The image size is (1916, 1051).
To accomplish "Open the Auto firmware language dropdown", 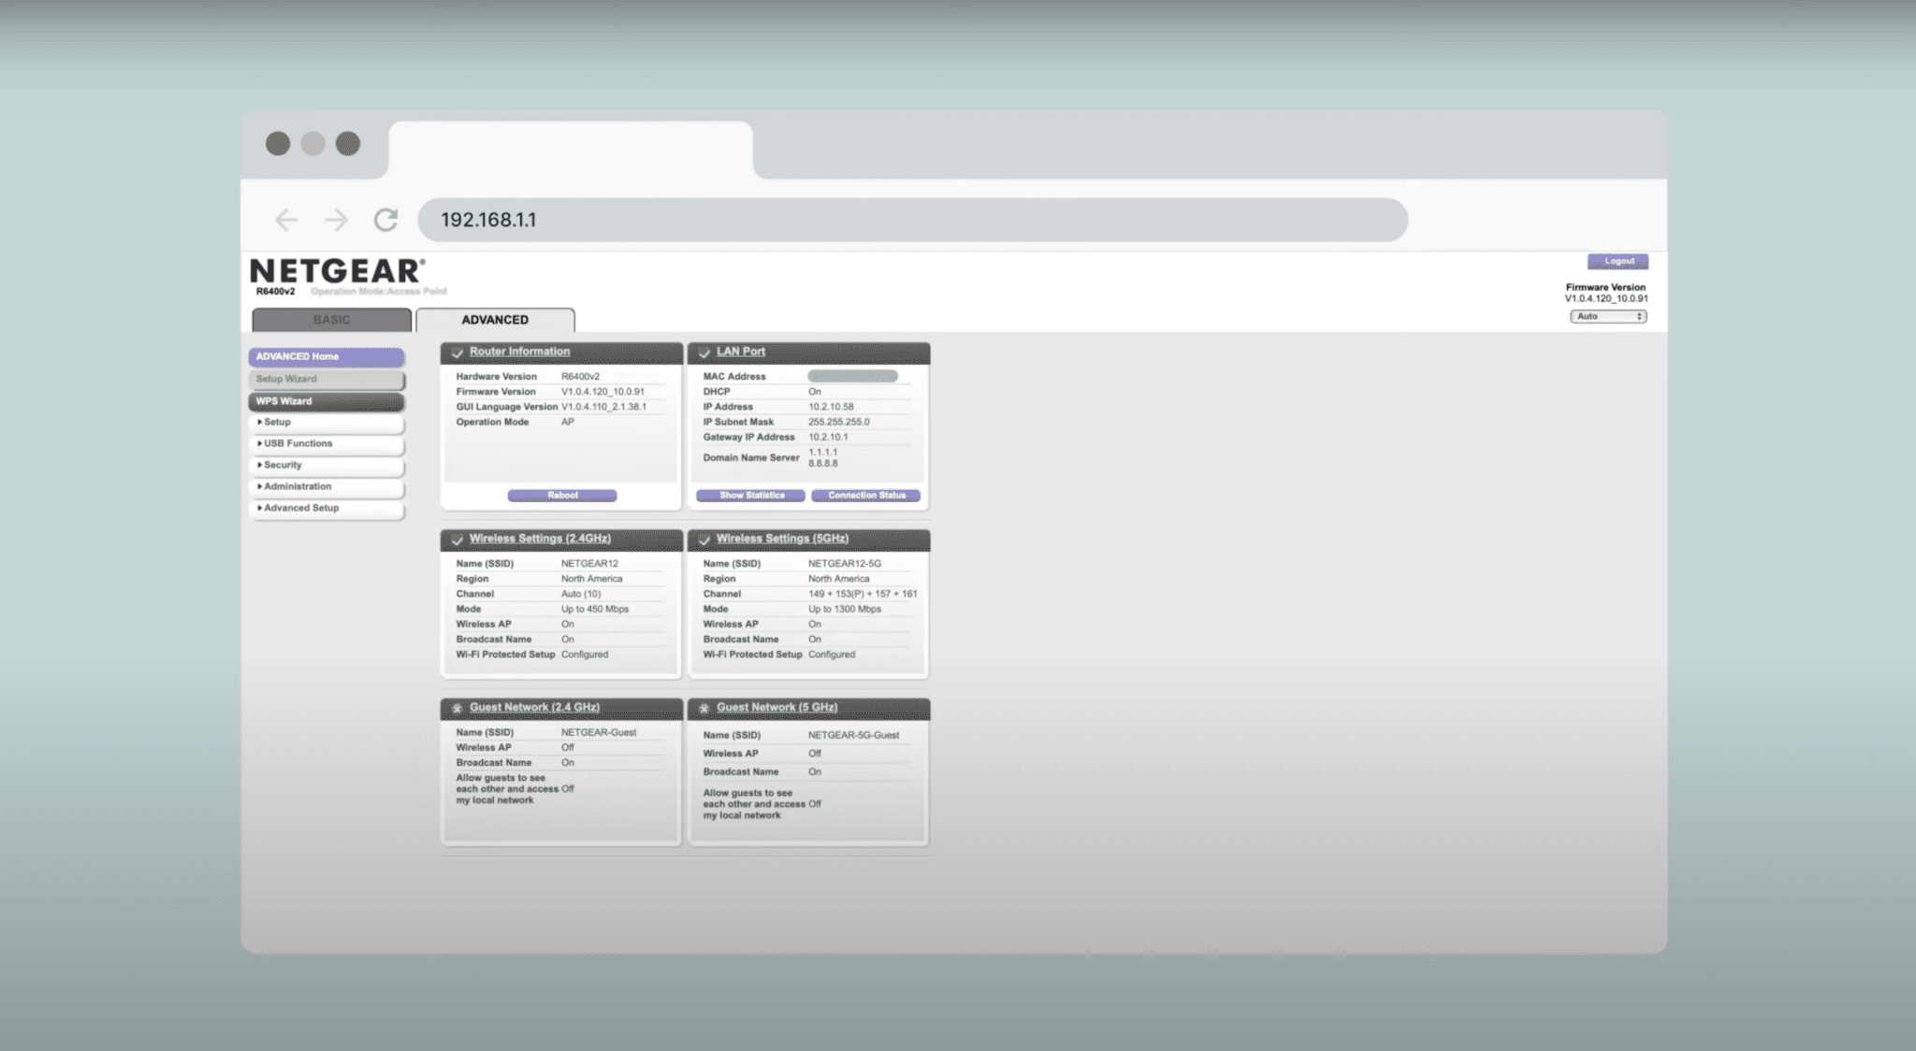I will (1608, 316).
